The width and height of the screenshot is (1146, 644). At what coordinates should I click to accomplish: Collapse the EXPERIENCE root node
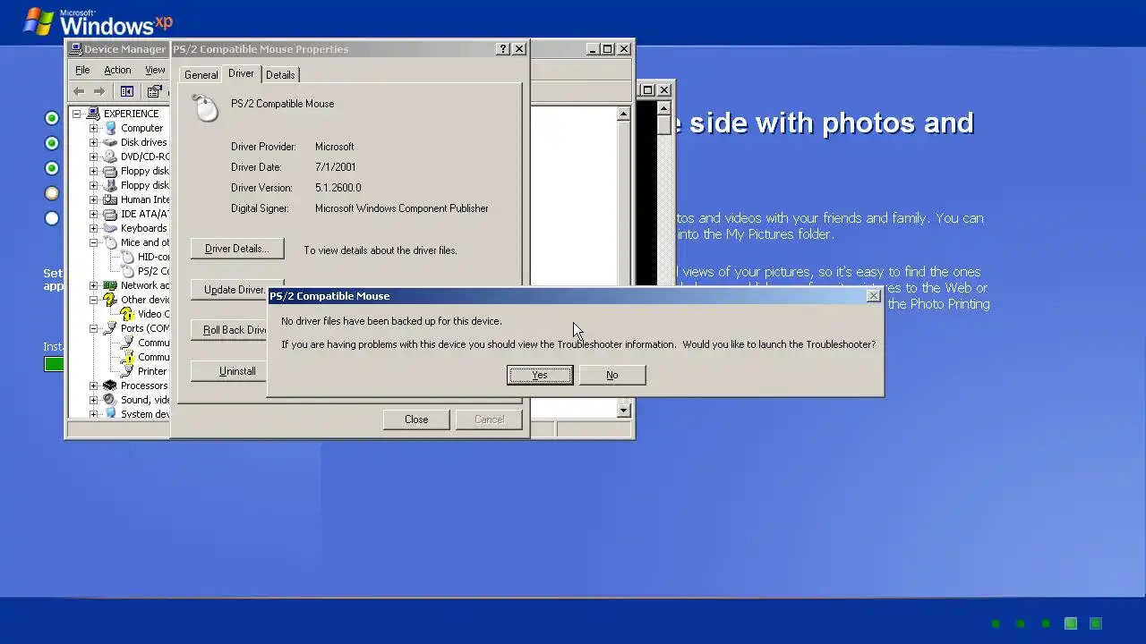pyautogui.click(x=77, y=114)
